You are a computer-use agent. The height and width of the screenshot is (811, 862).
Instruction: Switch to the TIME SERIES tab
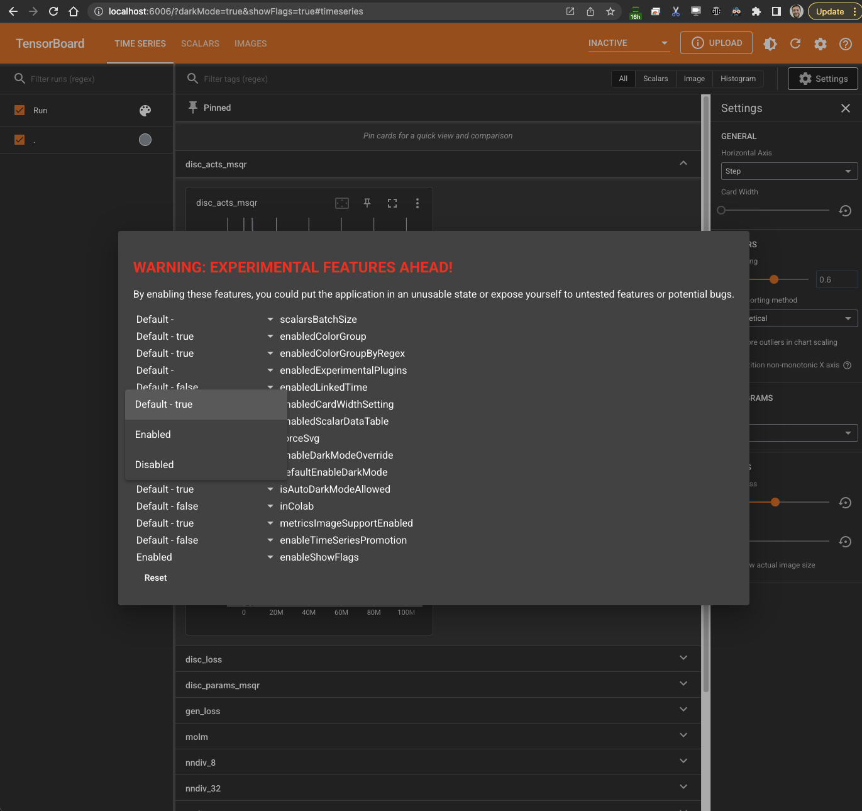tap(140, 43)
